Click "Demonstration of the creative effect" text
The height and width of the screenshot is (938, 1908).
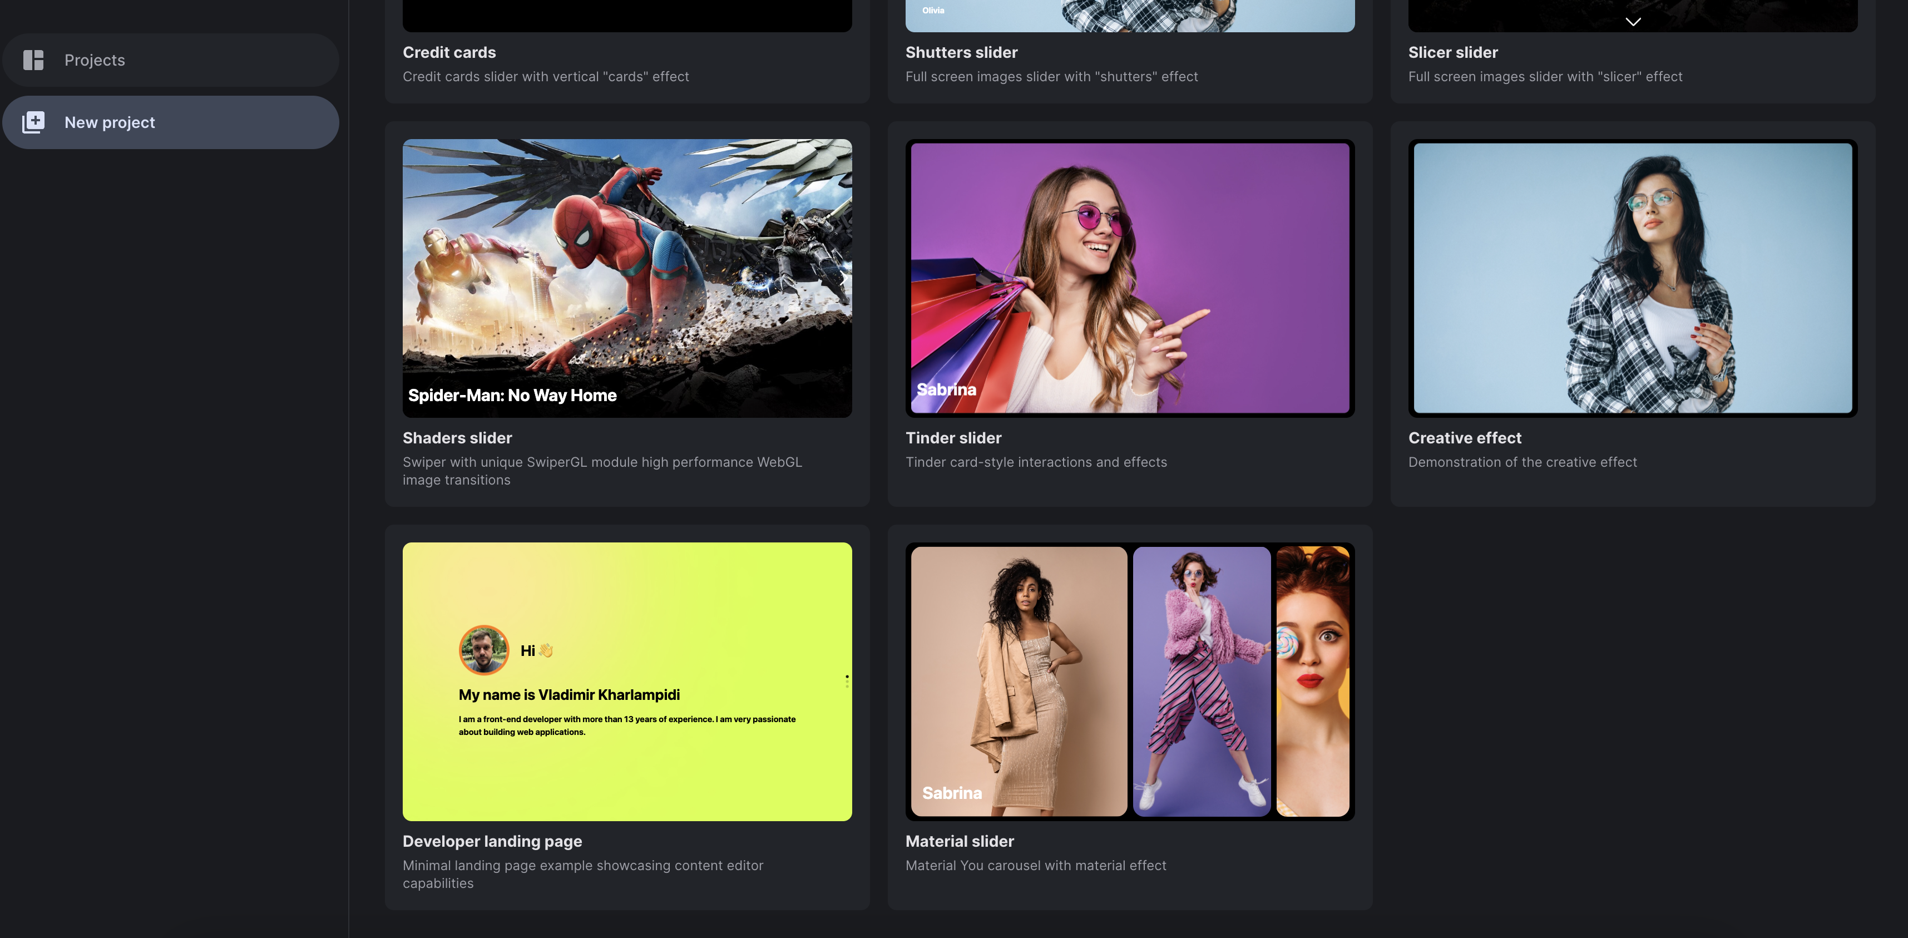(x=1522, y=462)
